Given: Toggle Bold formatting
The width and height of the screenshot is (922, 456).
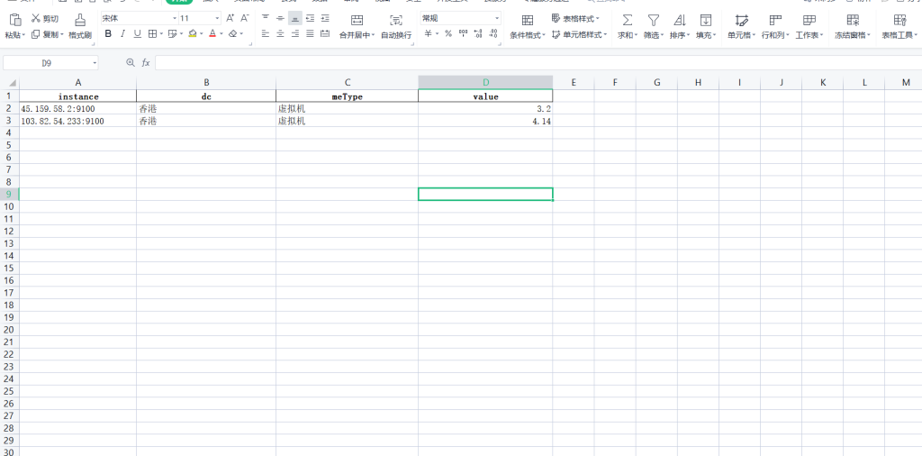Looking at the screenshot, I should tap(108, 34).
